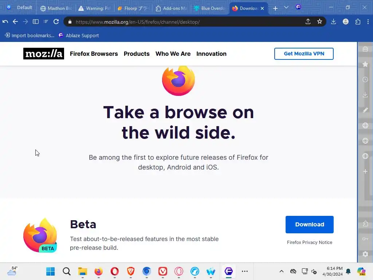This screenshot has height=280, width=373.
Task: Open weather widget showing 84°
Action: 12,271
